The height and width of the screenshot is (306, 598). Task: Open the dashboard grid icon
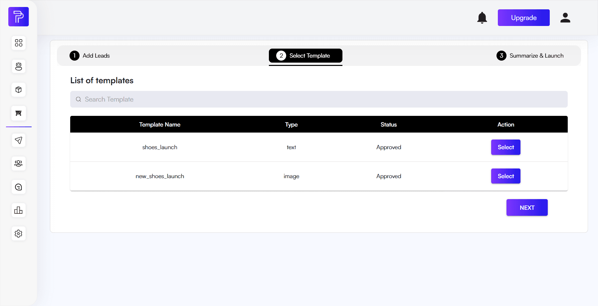tap(19, 43)
